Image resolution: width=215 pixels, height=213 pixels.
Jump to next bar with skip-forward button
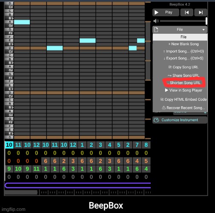click(201, 12)
